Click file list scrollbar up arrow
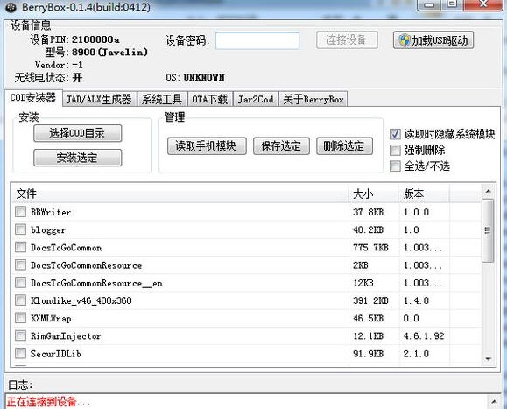Viewport: 507px width, 409px height. pos(488,192)
